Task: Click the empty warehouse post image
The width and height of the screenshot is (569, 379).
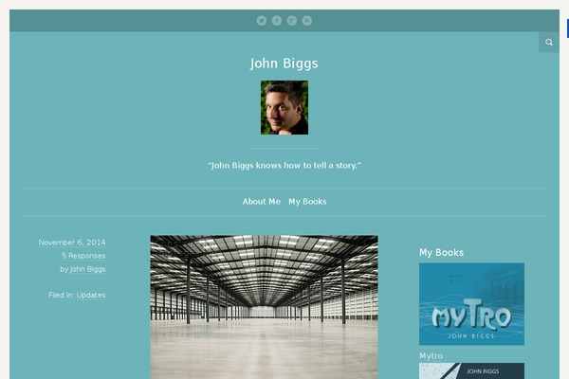Action: 265,307
